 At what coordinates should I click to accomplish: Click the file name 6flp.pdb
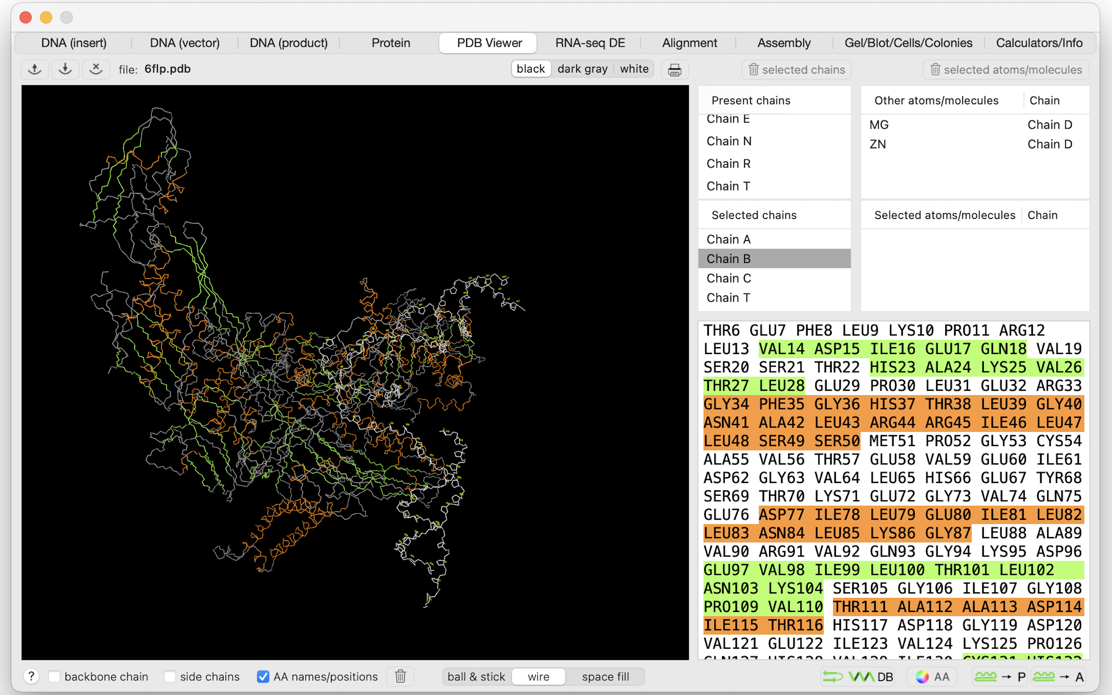(167, 69)
